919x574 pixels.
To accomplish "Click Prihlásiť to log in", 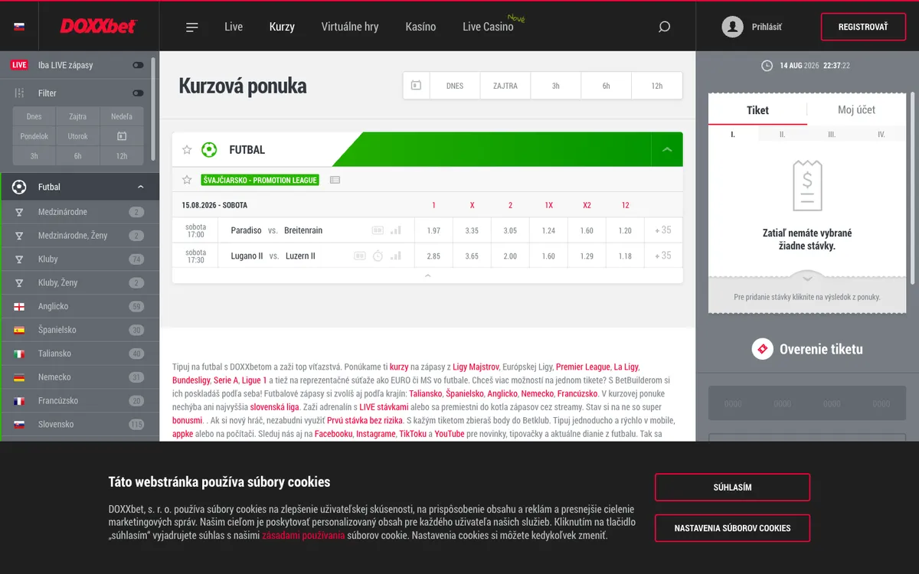I will pyautogui.click(x=767, y=27).
